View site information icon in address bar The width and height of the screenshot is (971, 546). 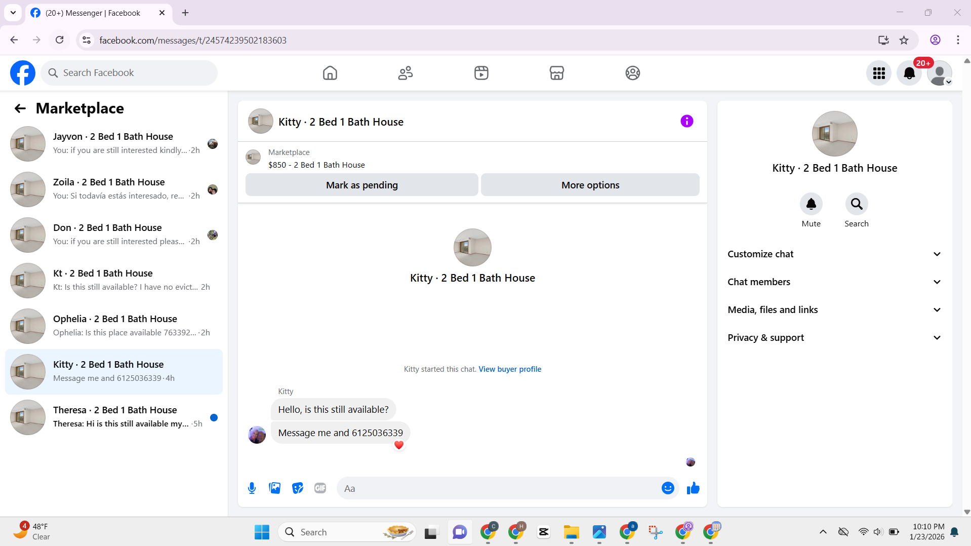point(87,40)
